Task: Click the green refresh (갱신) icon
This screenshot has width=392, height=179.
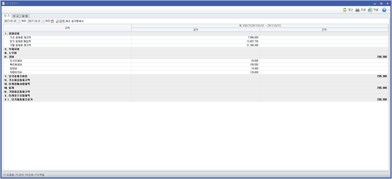Action: (345, 10)
